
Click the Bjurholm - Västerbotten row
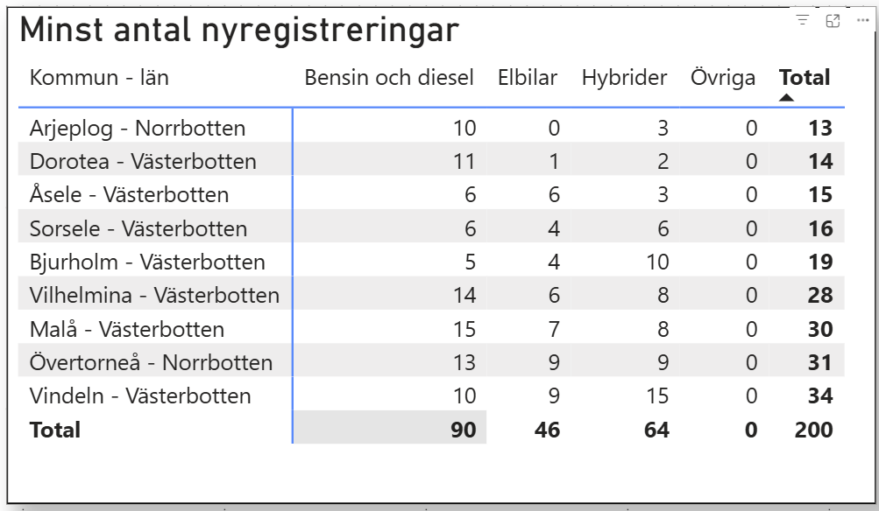coord(147,262)
